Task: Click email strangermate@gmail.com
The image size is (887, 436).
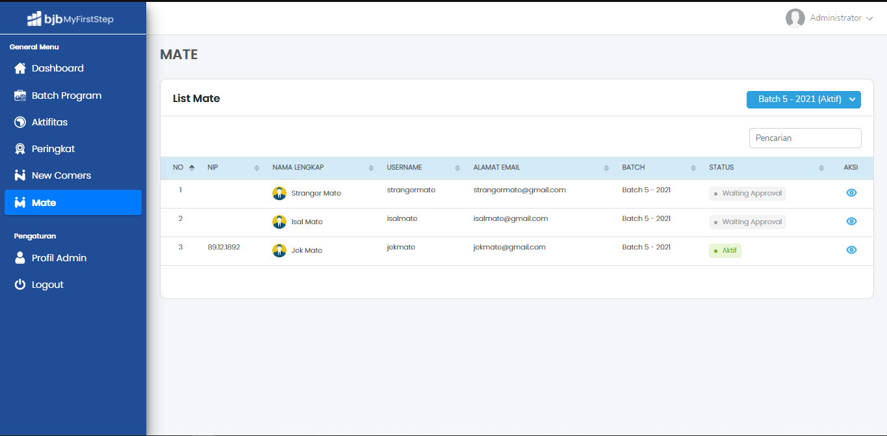Action: [519, 190]
